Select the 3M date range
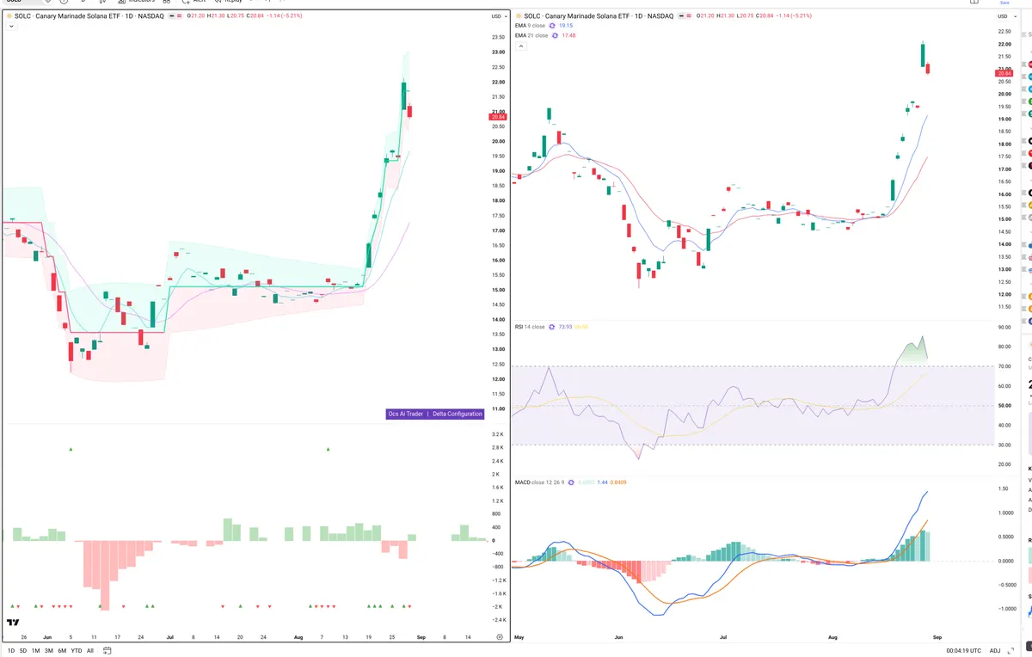1032x657 pixels. [49, 650]
